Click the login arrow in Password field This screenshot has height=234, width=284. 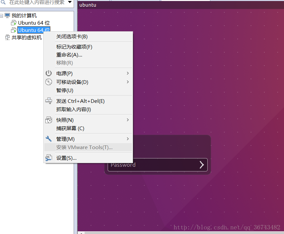click(201, 165)
